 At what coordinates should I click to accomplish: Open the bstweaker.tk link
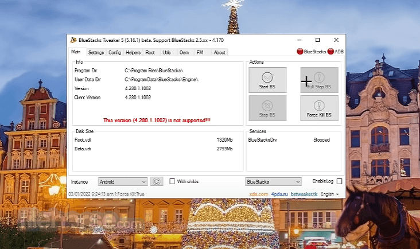click(x=304, y=194)
